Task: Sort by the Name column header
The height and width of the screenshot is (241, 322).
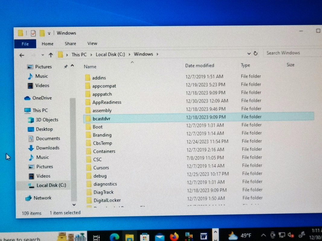Action: (x=90, y=67)
